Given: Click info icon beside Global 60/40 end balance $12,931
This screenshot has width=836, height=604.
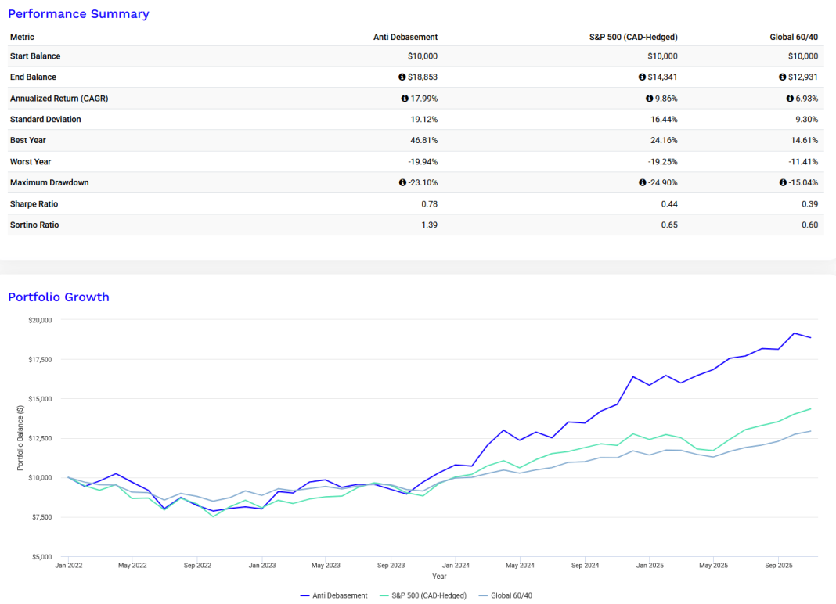Looking at the screenshot, I should [783, 77].
